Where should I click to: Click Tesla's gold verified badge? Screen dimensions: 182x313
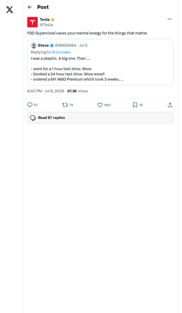pyautogui.click(x=53, y=20)
